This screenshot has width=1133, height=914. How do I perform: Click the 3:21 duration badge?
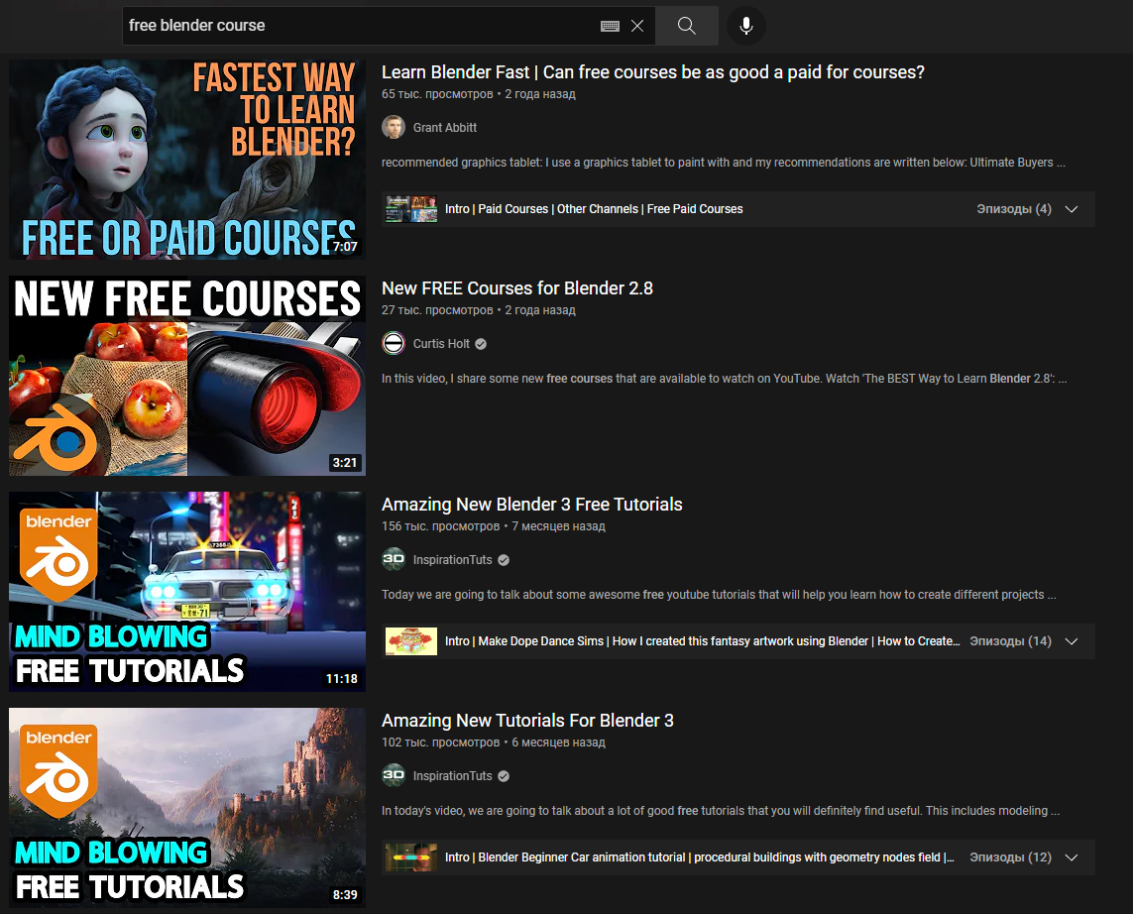coord(345,462)
